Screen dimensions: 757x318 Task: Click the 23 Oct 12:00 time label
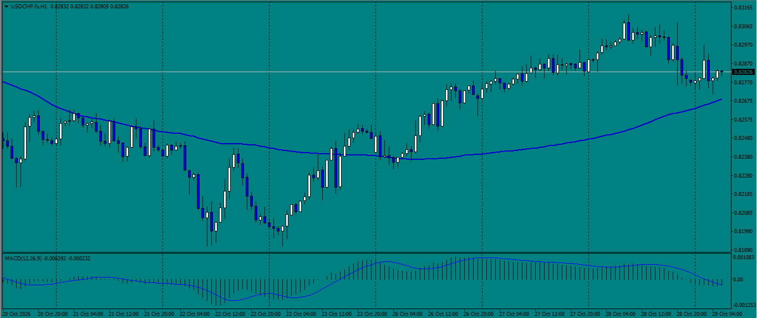pyautogui.click(x=337, y=314)
